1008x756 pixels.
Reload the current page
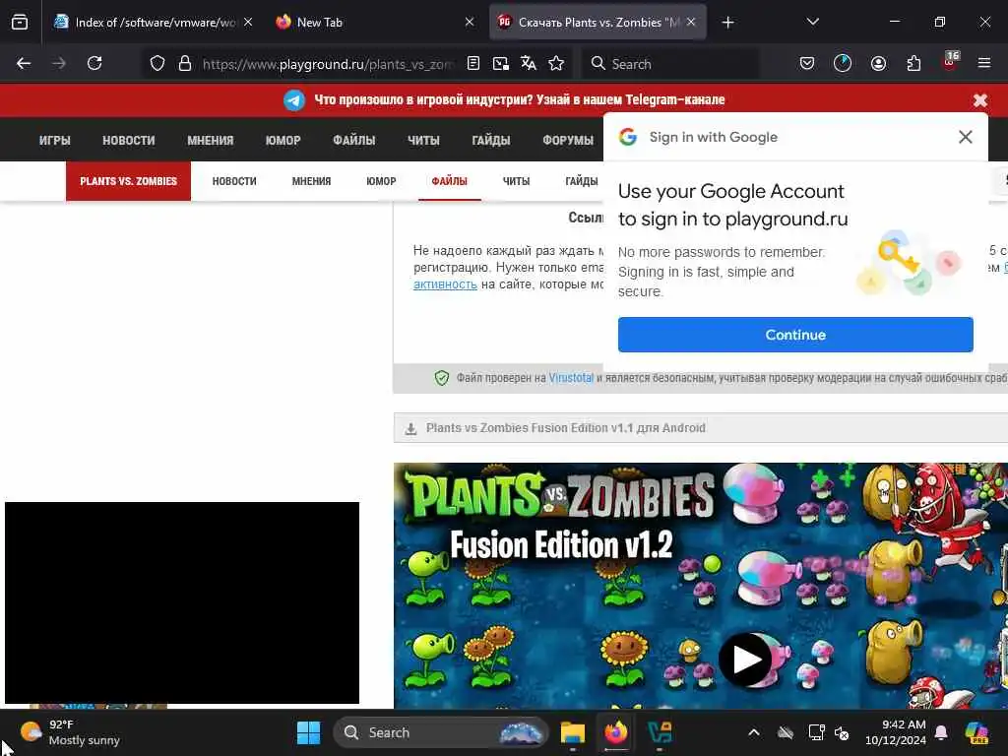click(94, 63)
